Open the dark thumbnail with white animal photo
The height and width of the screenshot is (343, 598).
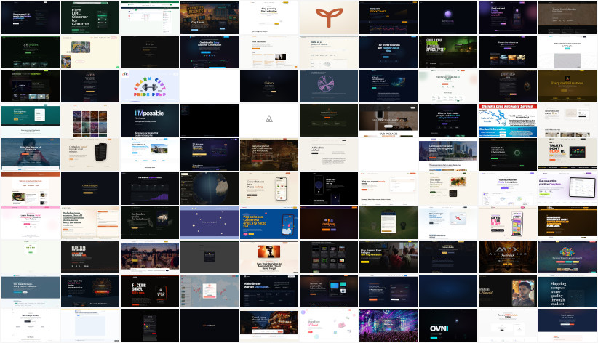click(150, 222)
